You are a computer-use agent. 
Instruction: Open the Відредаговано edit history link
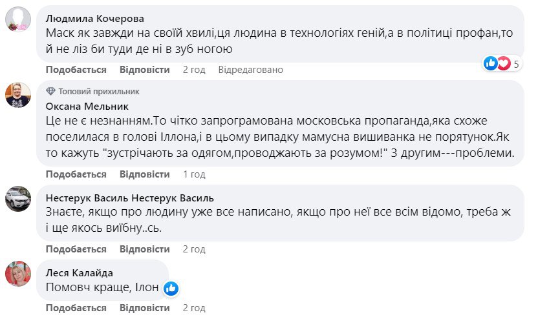pos(251,69)
